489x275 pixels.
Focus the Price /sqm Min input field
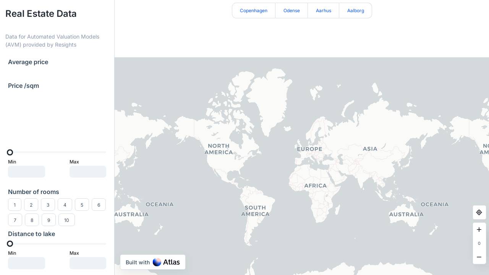[26, 171]
